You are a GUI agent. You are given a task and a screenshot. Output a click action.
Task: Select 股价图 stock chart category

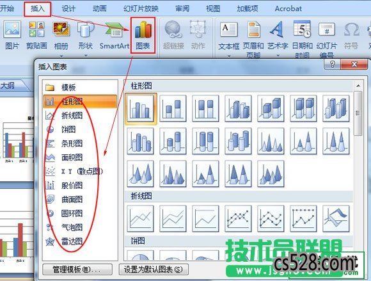(80, 186)
